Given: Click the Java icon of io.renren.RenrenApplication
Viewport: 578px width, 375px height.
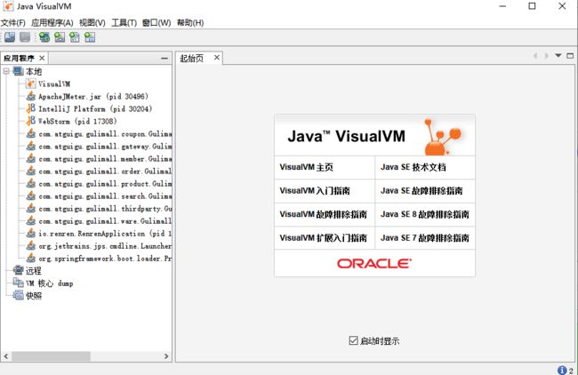Looking at the screenshot, I should pyautogui.click(x=31, y=233).
